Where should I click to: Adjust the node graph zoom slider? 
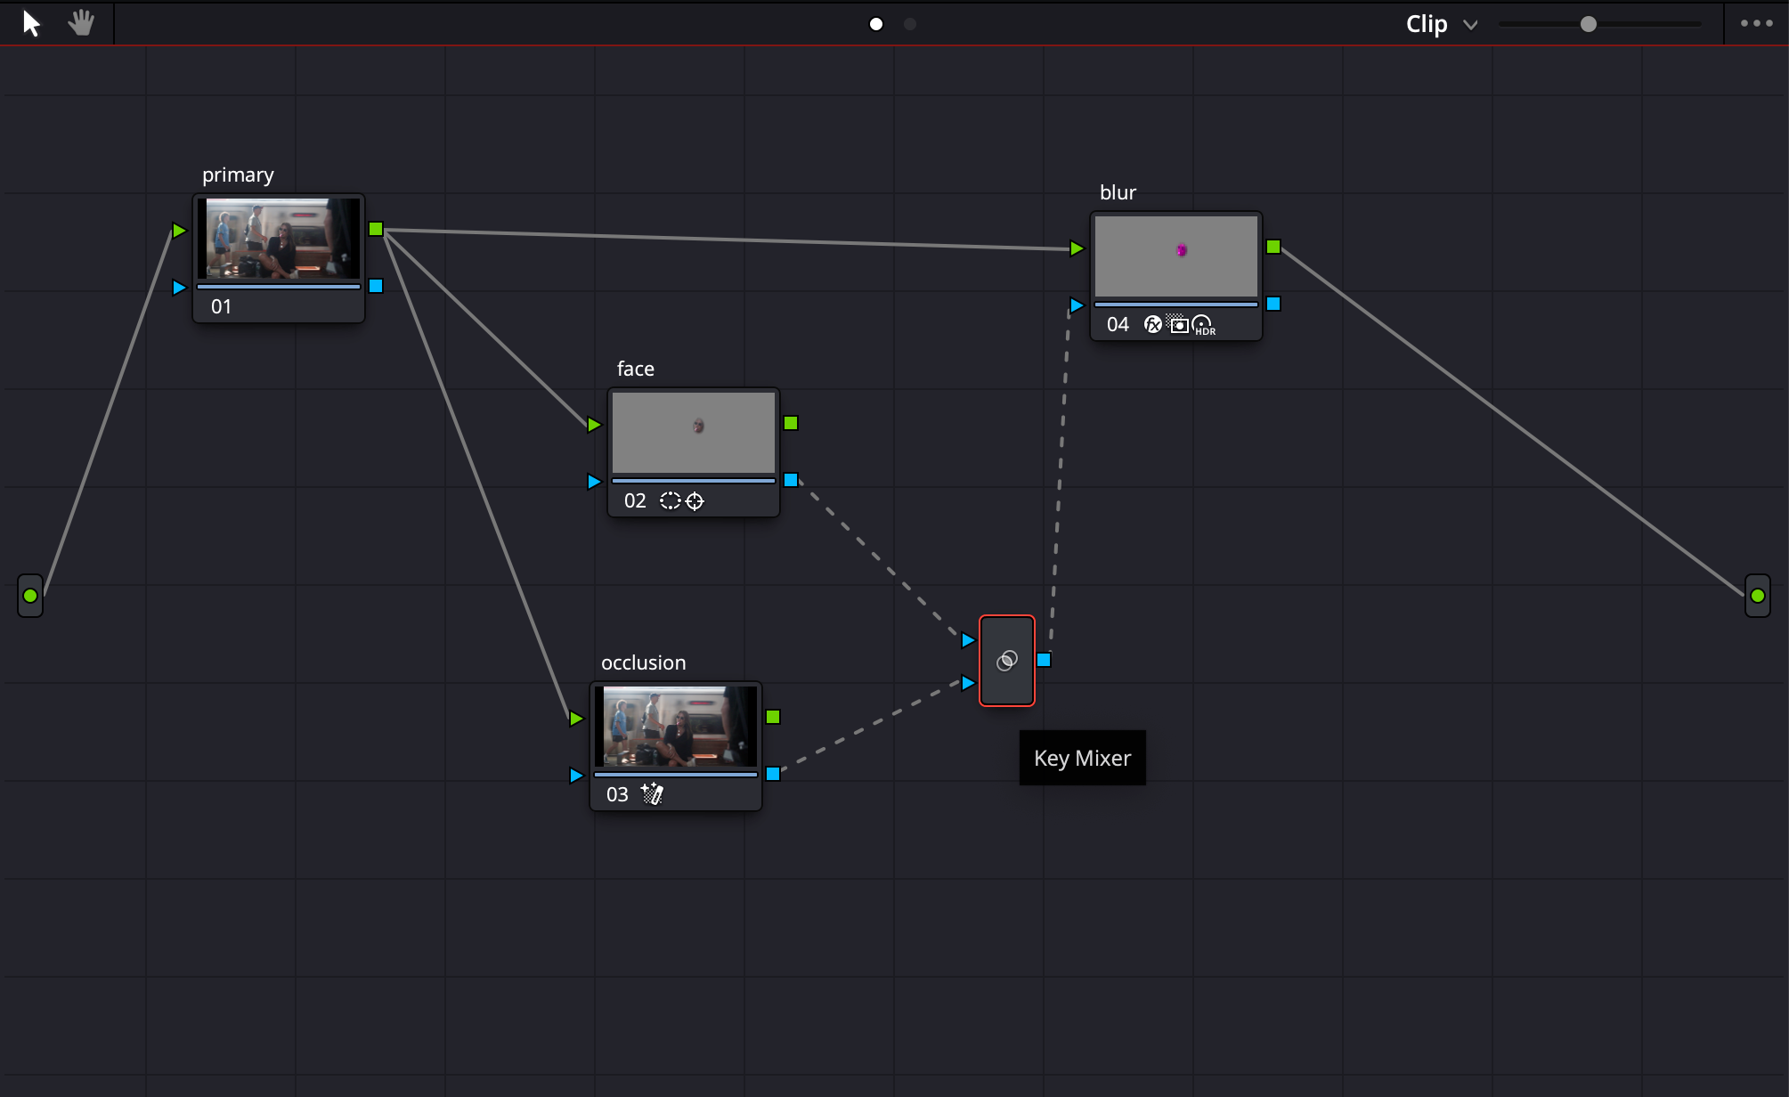pyautogui.click(x=1588, y=25)
